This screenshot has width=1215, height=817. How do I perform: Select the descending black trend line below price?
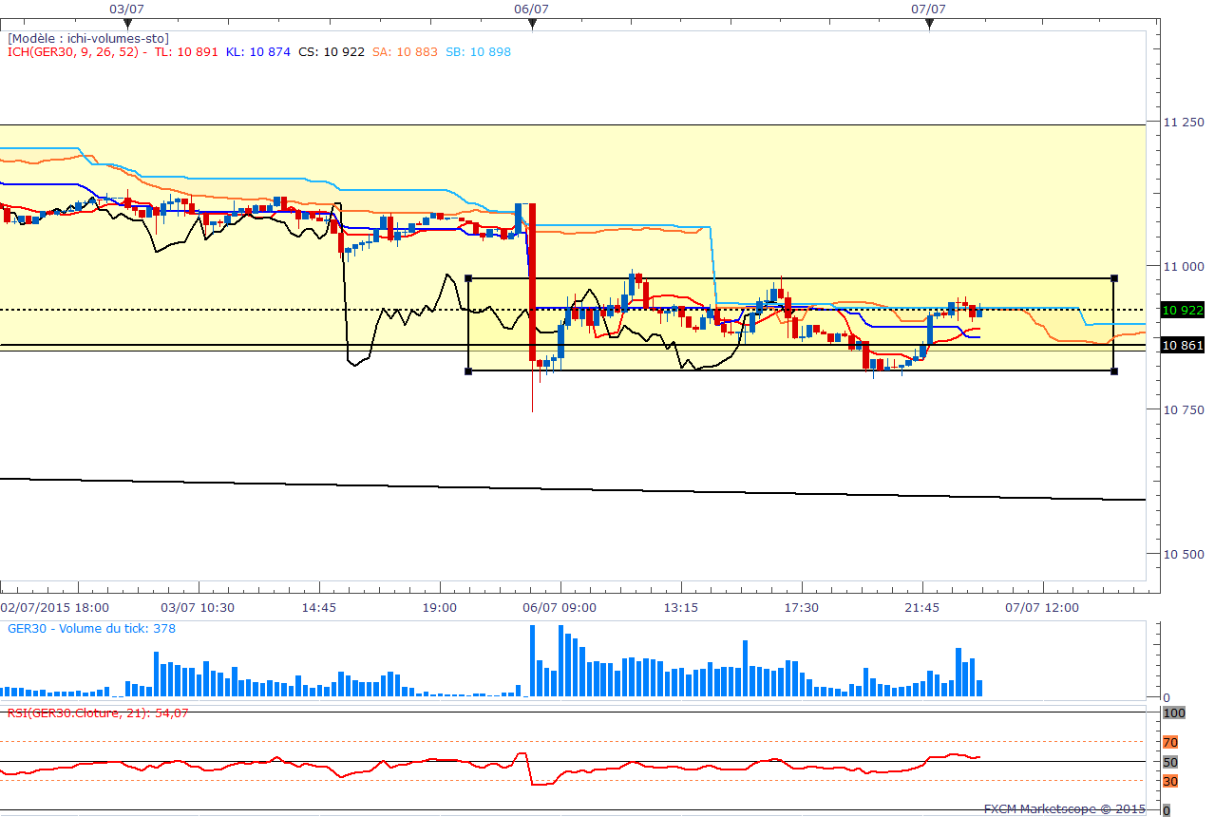pyautogui.click(x=573, y=489)
